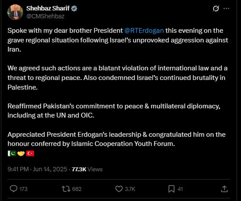This screenshot has height=201, width=241.
Task: Click the 662 reposts count
Action: (x=77, y=189)
